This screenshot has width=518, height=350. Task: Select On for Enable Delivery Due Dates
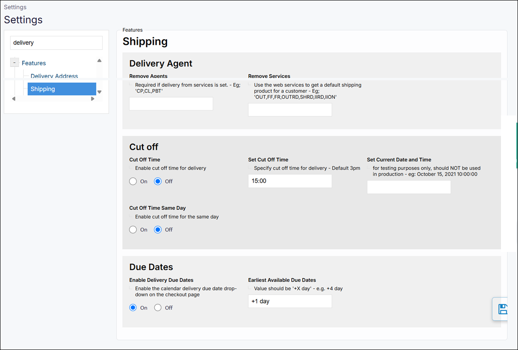[x=133, y=307]
